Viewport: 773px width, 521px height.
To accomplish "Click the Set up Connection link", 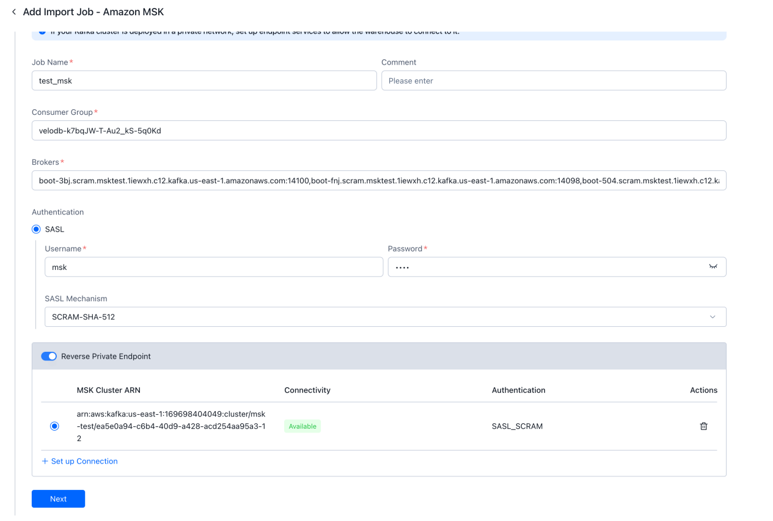I will (x=84, y=461).
